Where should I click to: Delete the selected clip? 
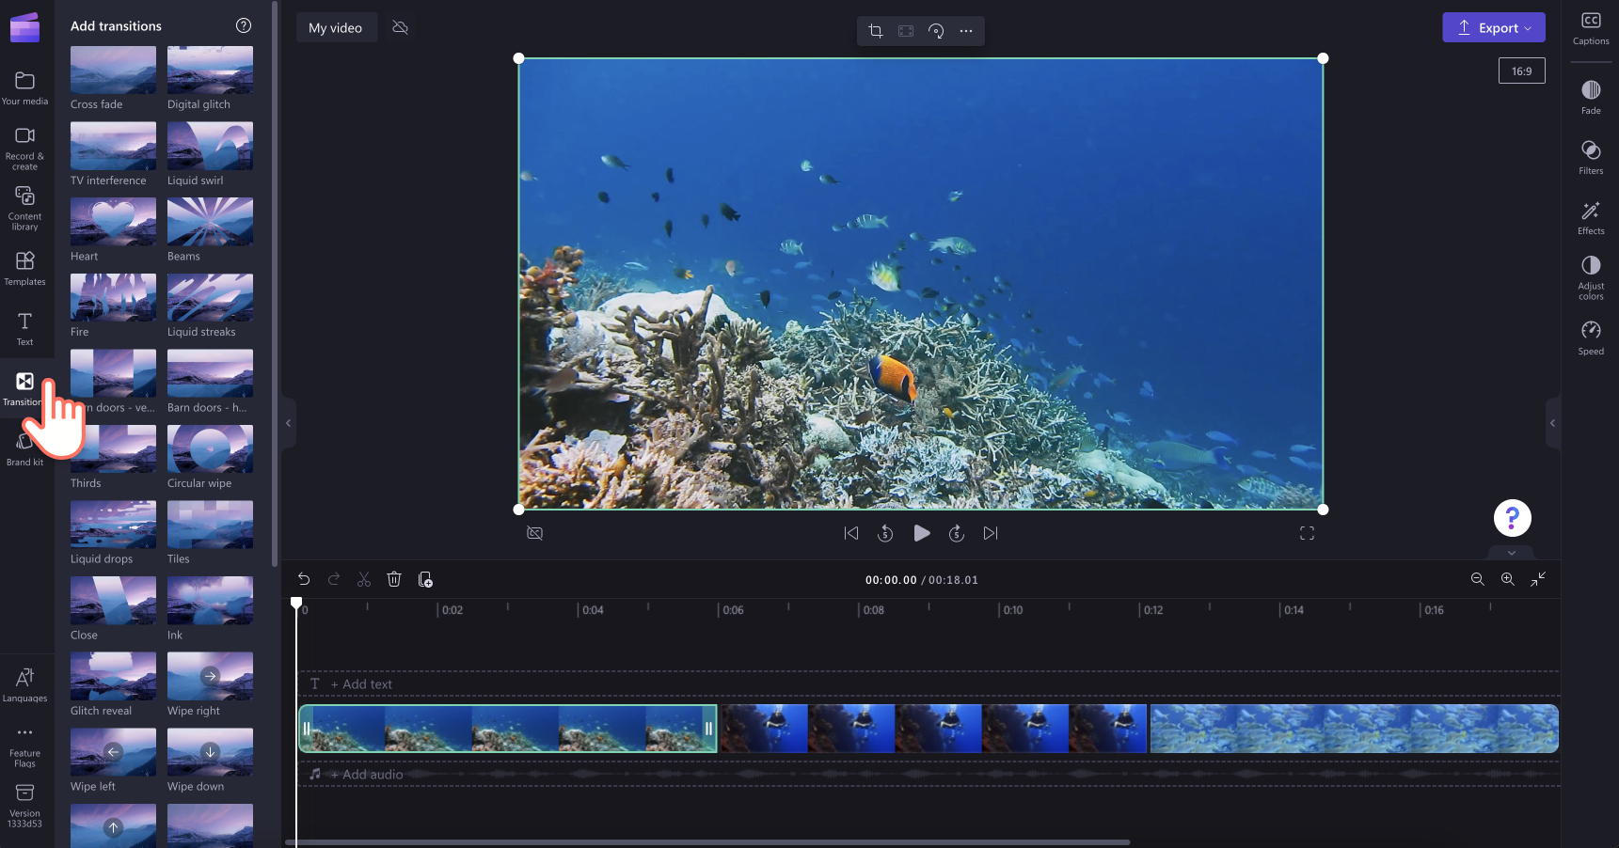[394, 579]
